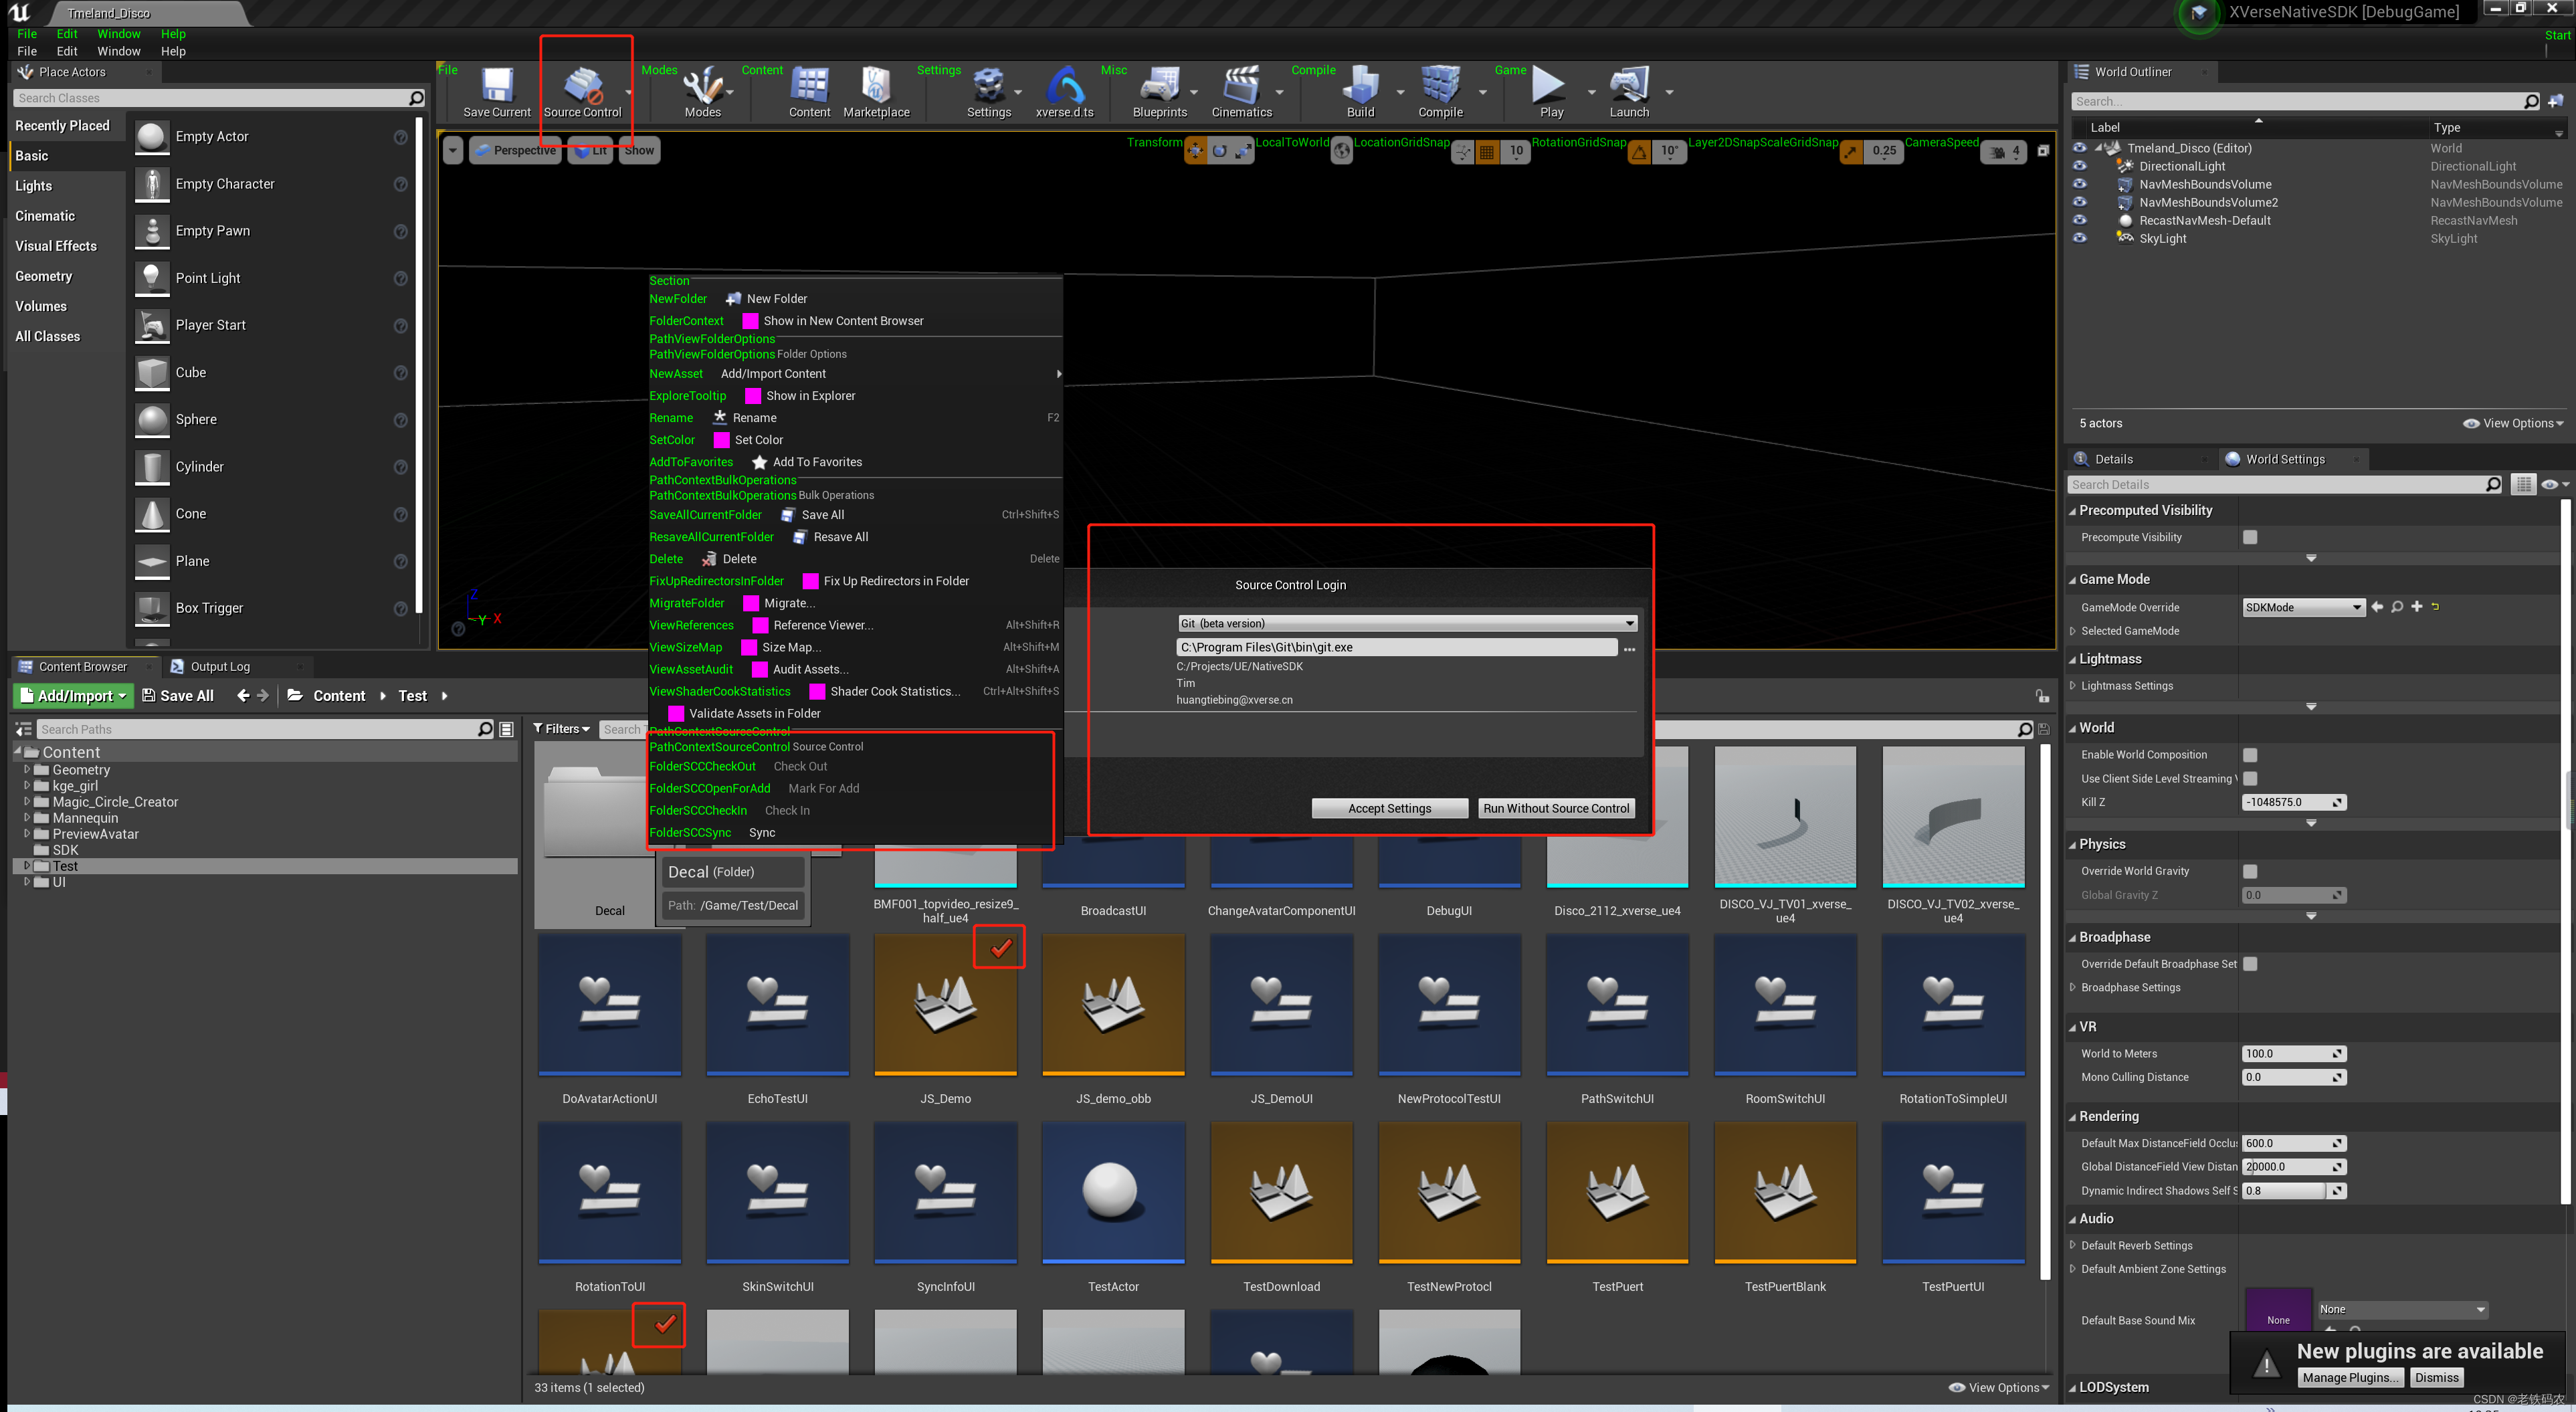
Task: Choose Show in Explorer from the context menu
Action: pos(810,396)
